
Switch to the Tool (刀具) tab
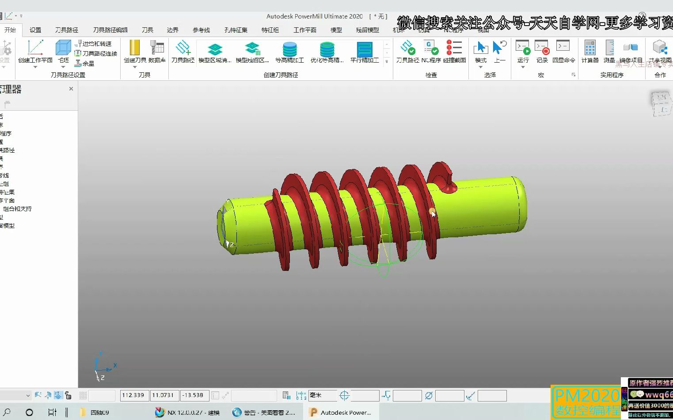148,30
